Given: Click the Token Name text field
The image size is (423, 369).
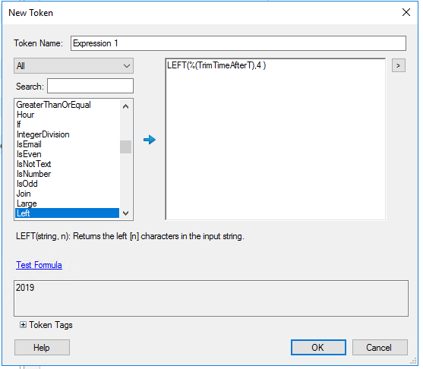Looking at the screenshot, I should tap(238, 43).
